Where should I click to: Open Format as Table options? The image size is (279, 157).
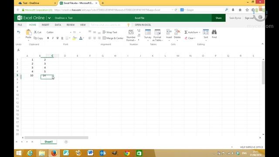[157, 35]
